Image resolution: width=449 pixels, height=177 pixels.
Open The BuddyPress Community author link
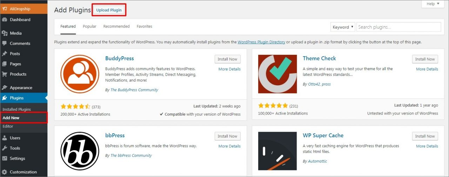[134, 90]
